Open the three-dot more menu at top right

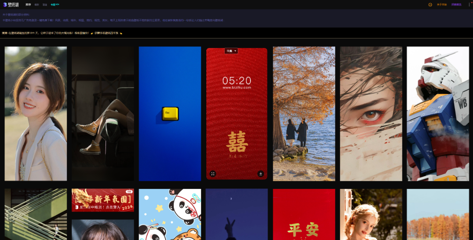[x=469, y=4]
